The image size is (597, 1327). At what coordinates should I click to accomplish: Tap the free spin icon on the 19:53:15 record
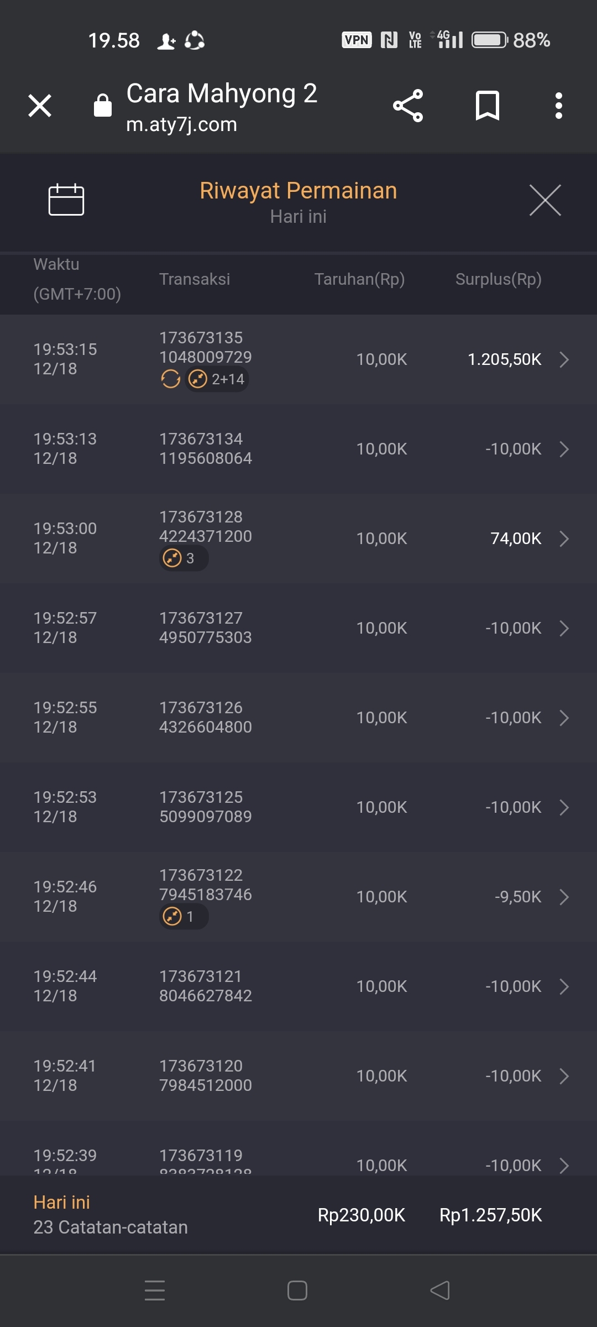pyautogui.click(x=171, y=379)
